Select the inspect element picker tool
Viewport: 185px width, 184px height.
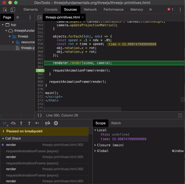tap(5, 10)
